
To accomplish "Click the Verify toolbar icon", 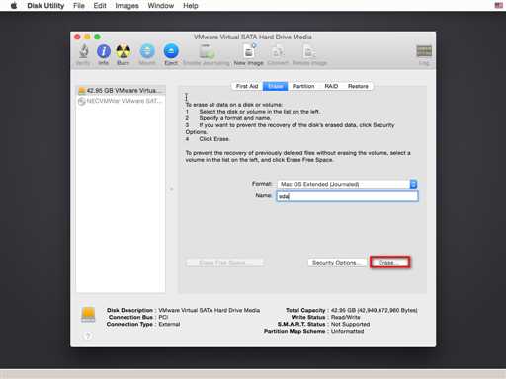I will (83, 54).
